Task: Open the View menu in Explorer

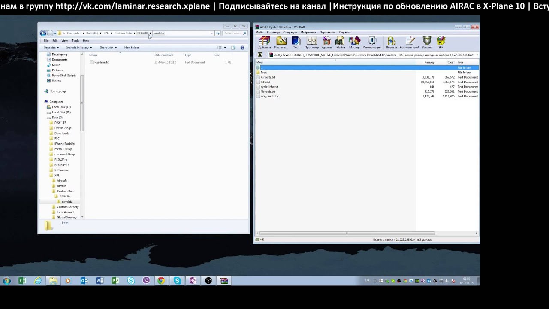Action: (x=64, y=41)
